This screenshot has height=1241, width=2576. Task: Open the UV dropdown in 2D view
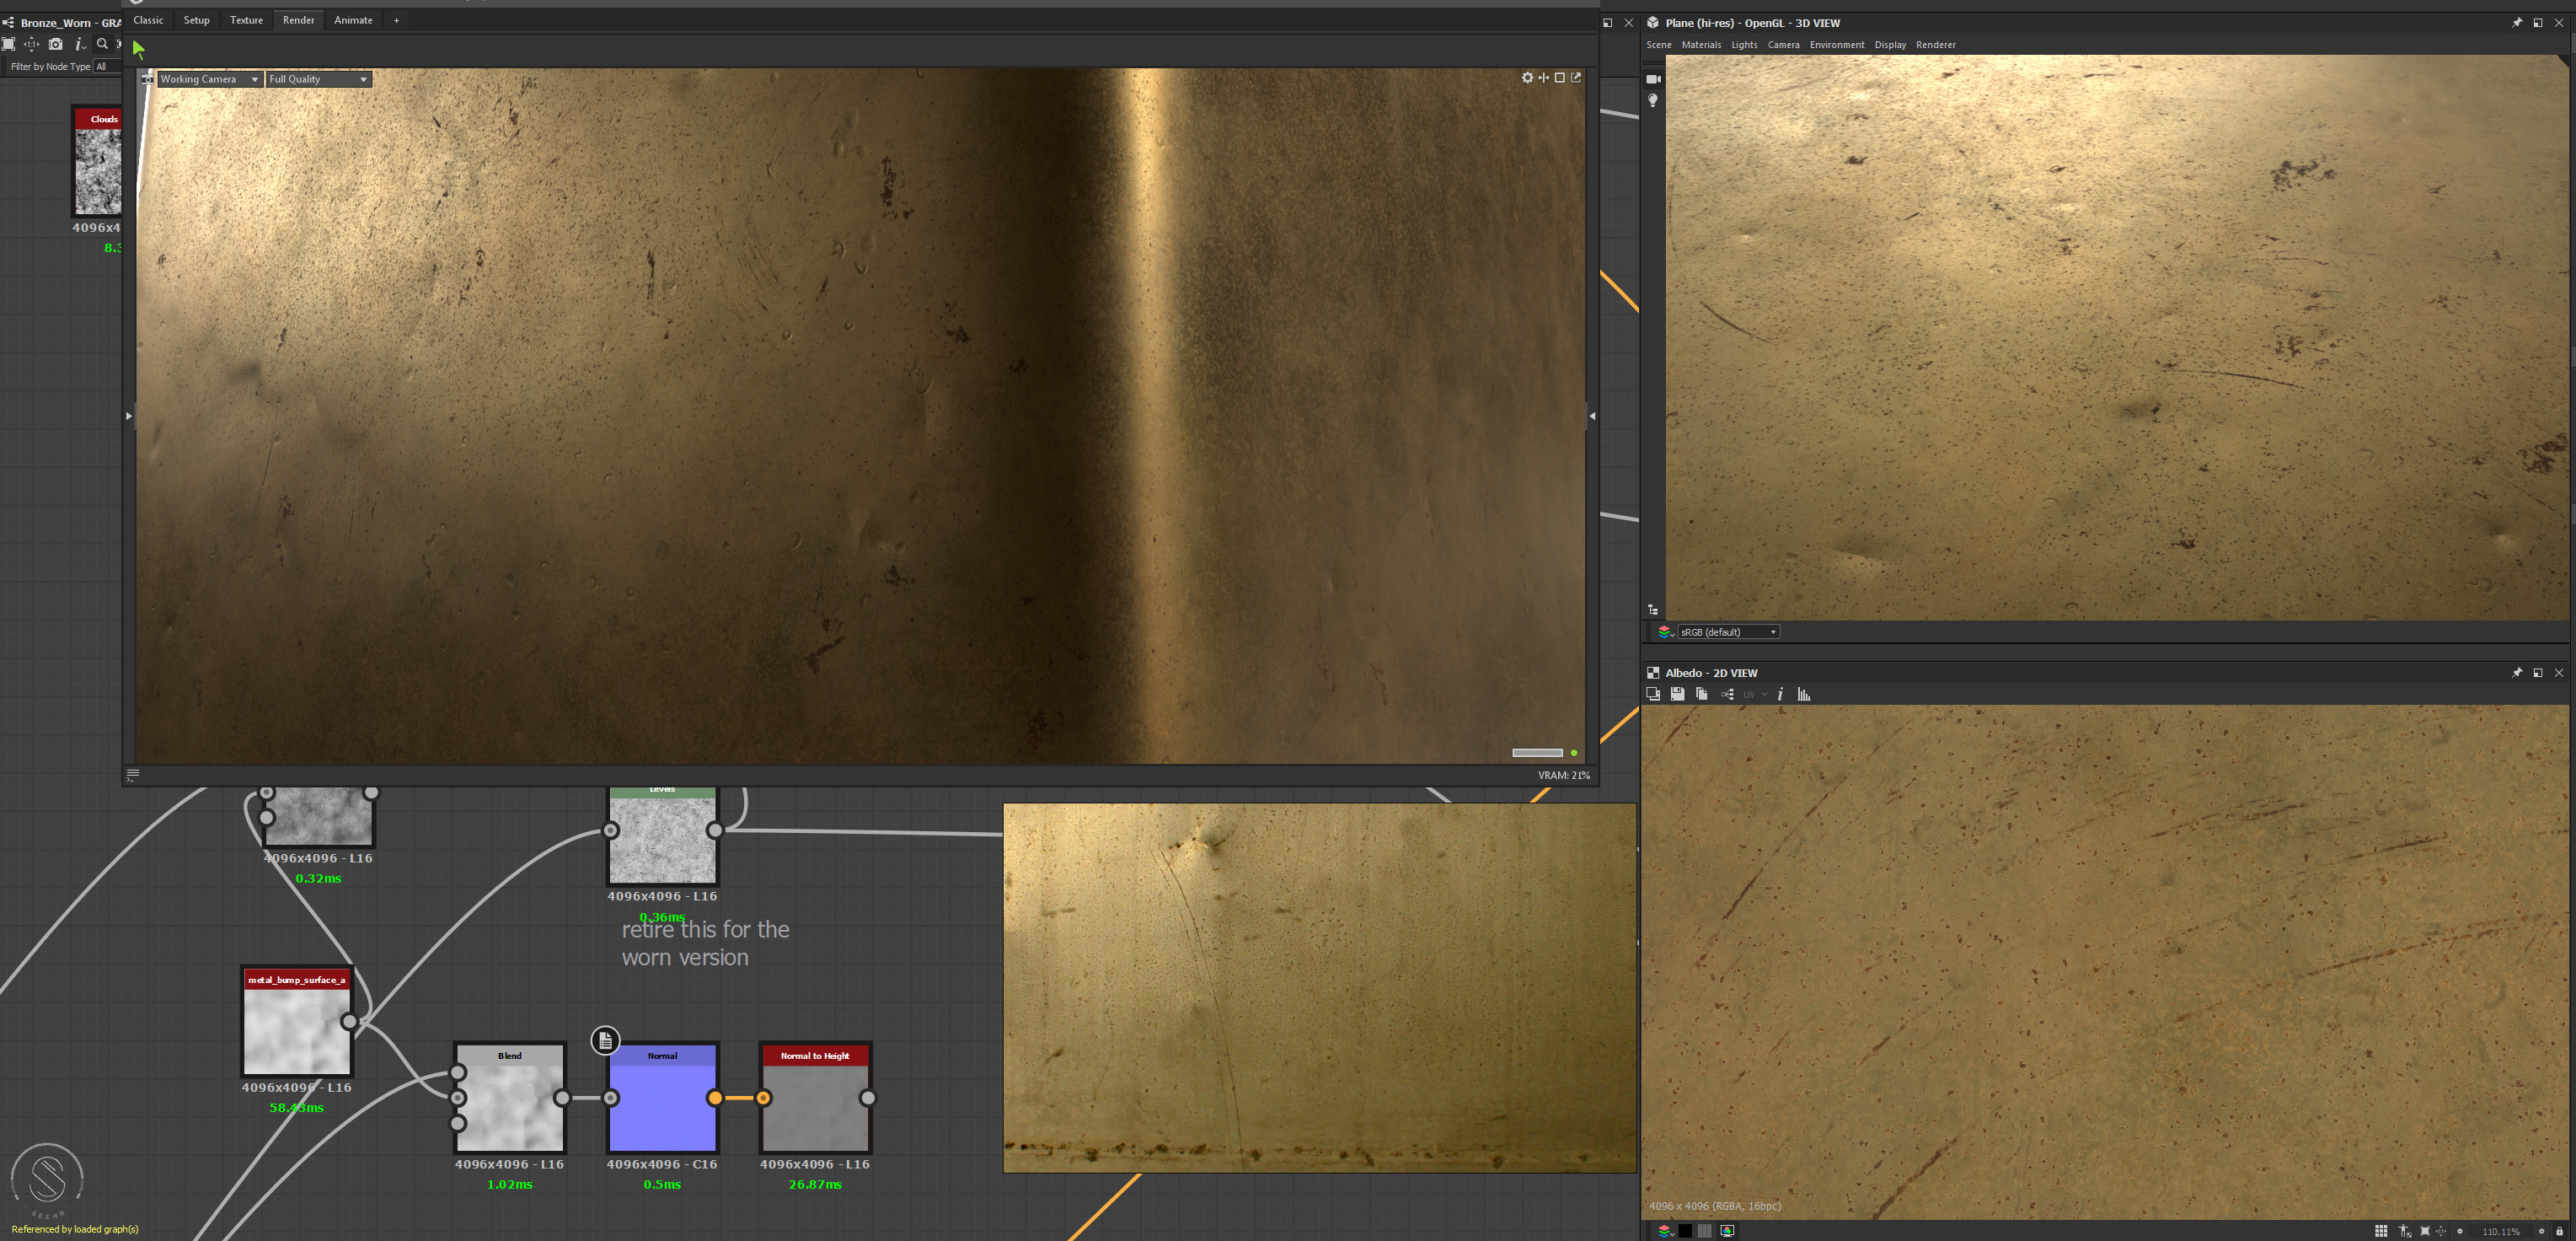point(1755,694)
